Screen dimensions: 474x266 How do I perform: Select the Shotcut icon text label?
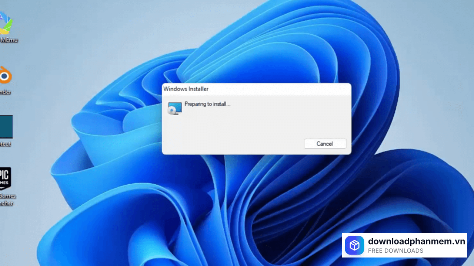click(x=5, y=144)
